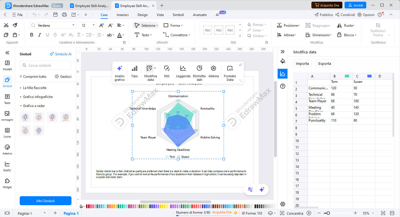Image resolution: width=400 pixels, height=217 pixels.
Task: Open the Vista ribbon tab
Action: pyautogui.click(x=160, y=15)
